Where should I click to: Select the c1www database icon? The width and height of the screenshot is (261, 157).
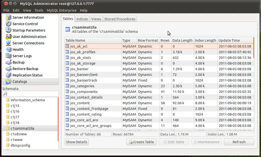coord(8,139)
